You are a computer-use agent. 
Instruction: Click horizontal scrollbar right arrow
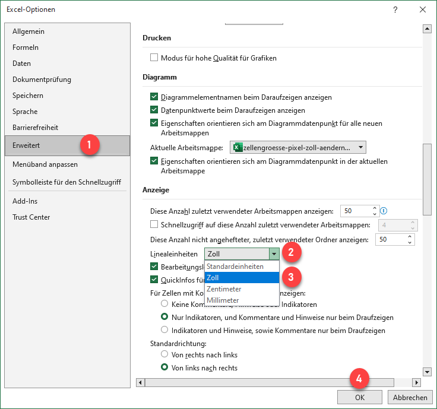point(416,382)
